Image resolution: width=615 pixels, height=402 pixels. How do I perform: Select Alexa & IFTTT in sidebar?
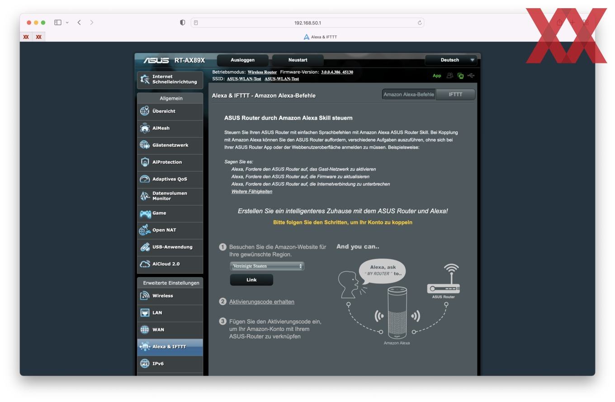170,347
